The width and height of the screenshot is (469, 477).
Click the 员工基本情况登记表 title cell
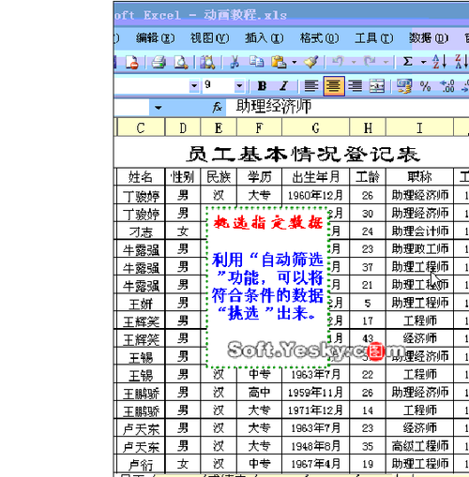303,155
